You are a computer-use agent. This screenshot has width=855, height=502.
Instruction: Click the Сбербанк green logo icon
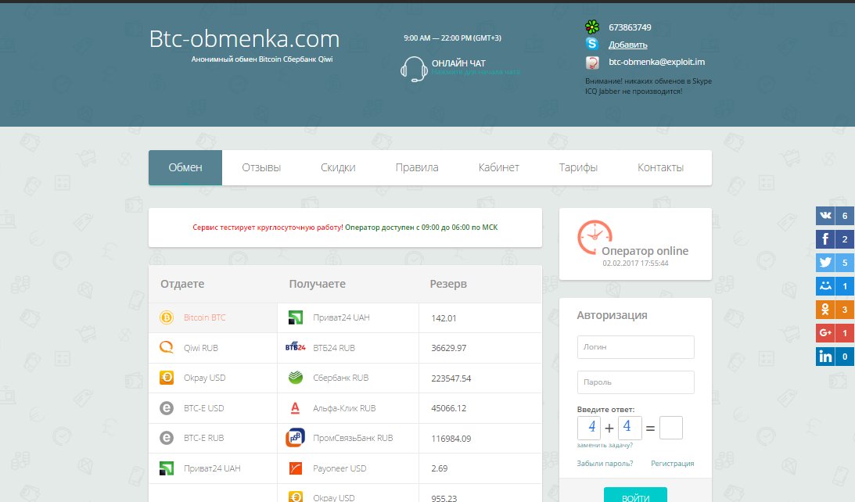point(295,377)
